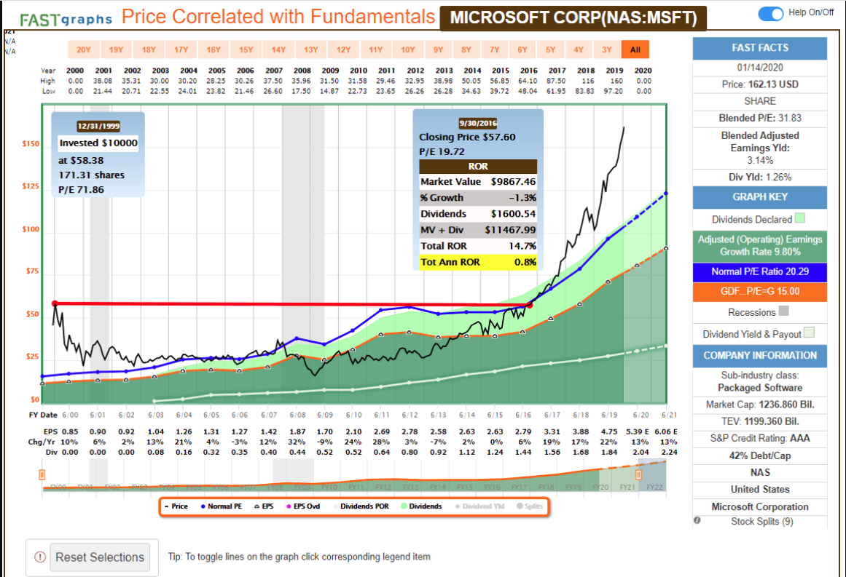Toggle the Help On/Off switch

(x=770, y=14)
